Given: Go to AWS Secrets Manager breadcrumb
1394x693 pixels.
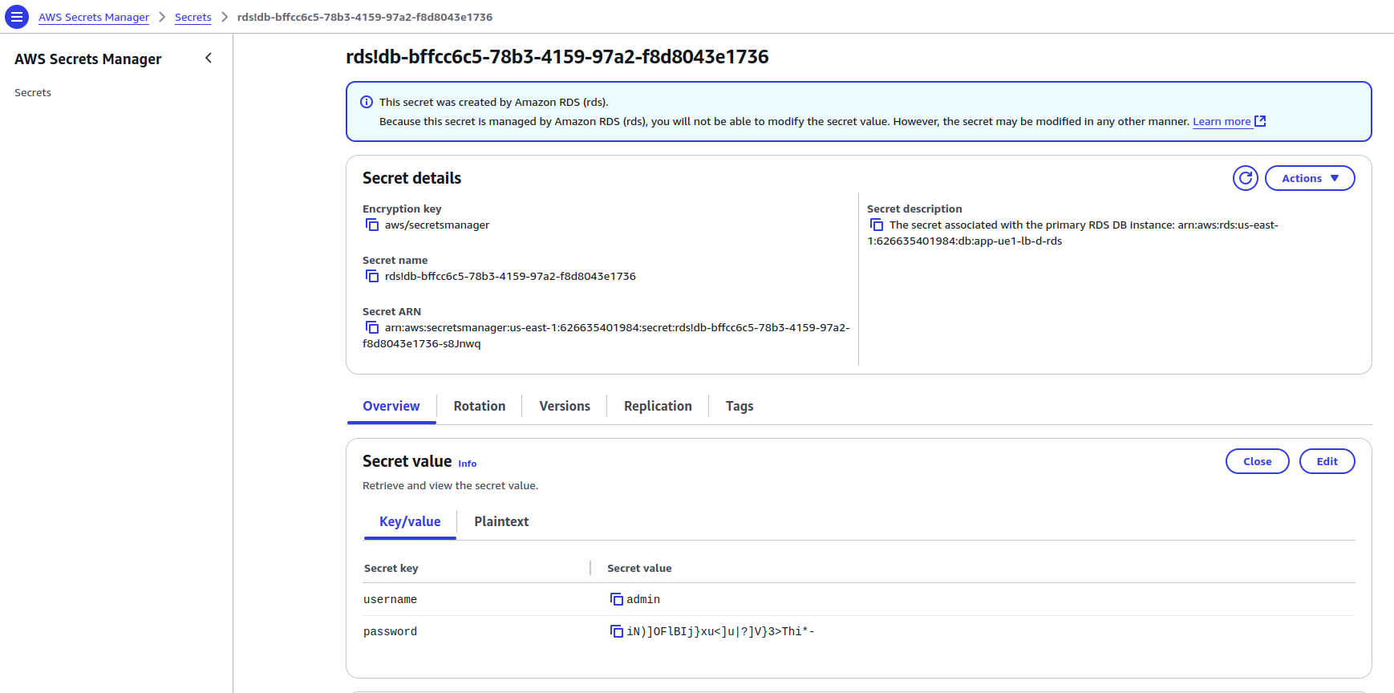Looking at the screenshot, I should click(94, 17).
